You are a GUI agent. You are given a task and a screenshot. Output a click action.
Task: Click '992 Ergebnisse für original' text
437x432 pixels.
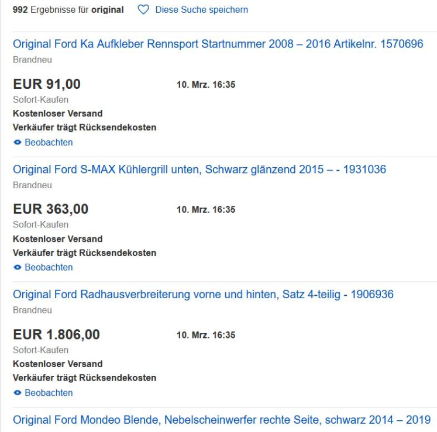[x=68, y=10]
